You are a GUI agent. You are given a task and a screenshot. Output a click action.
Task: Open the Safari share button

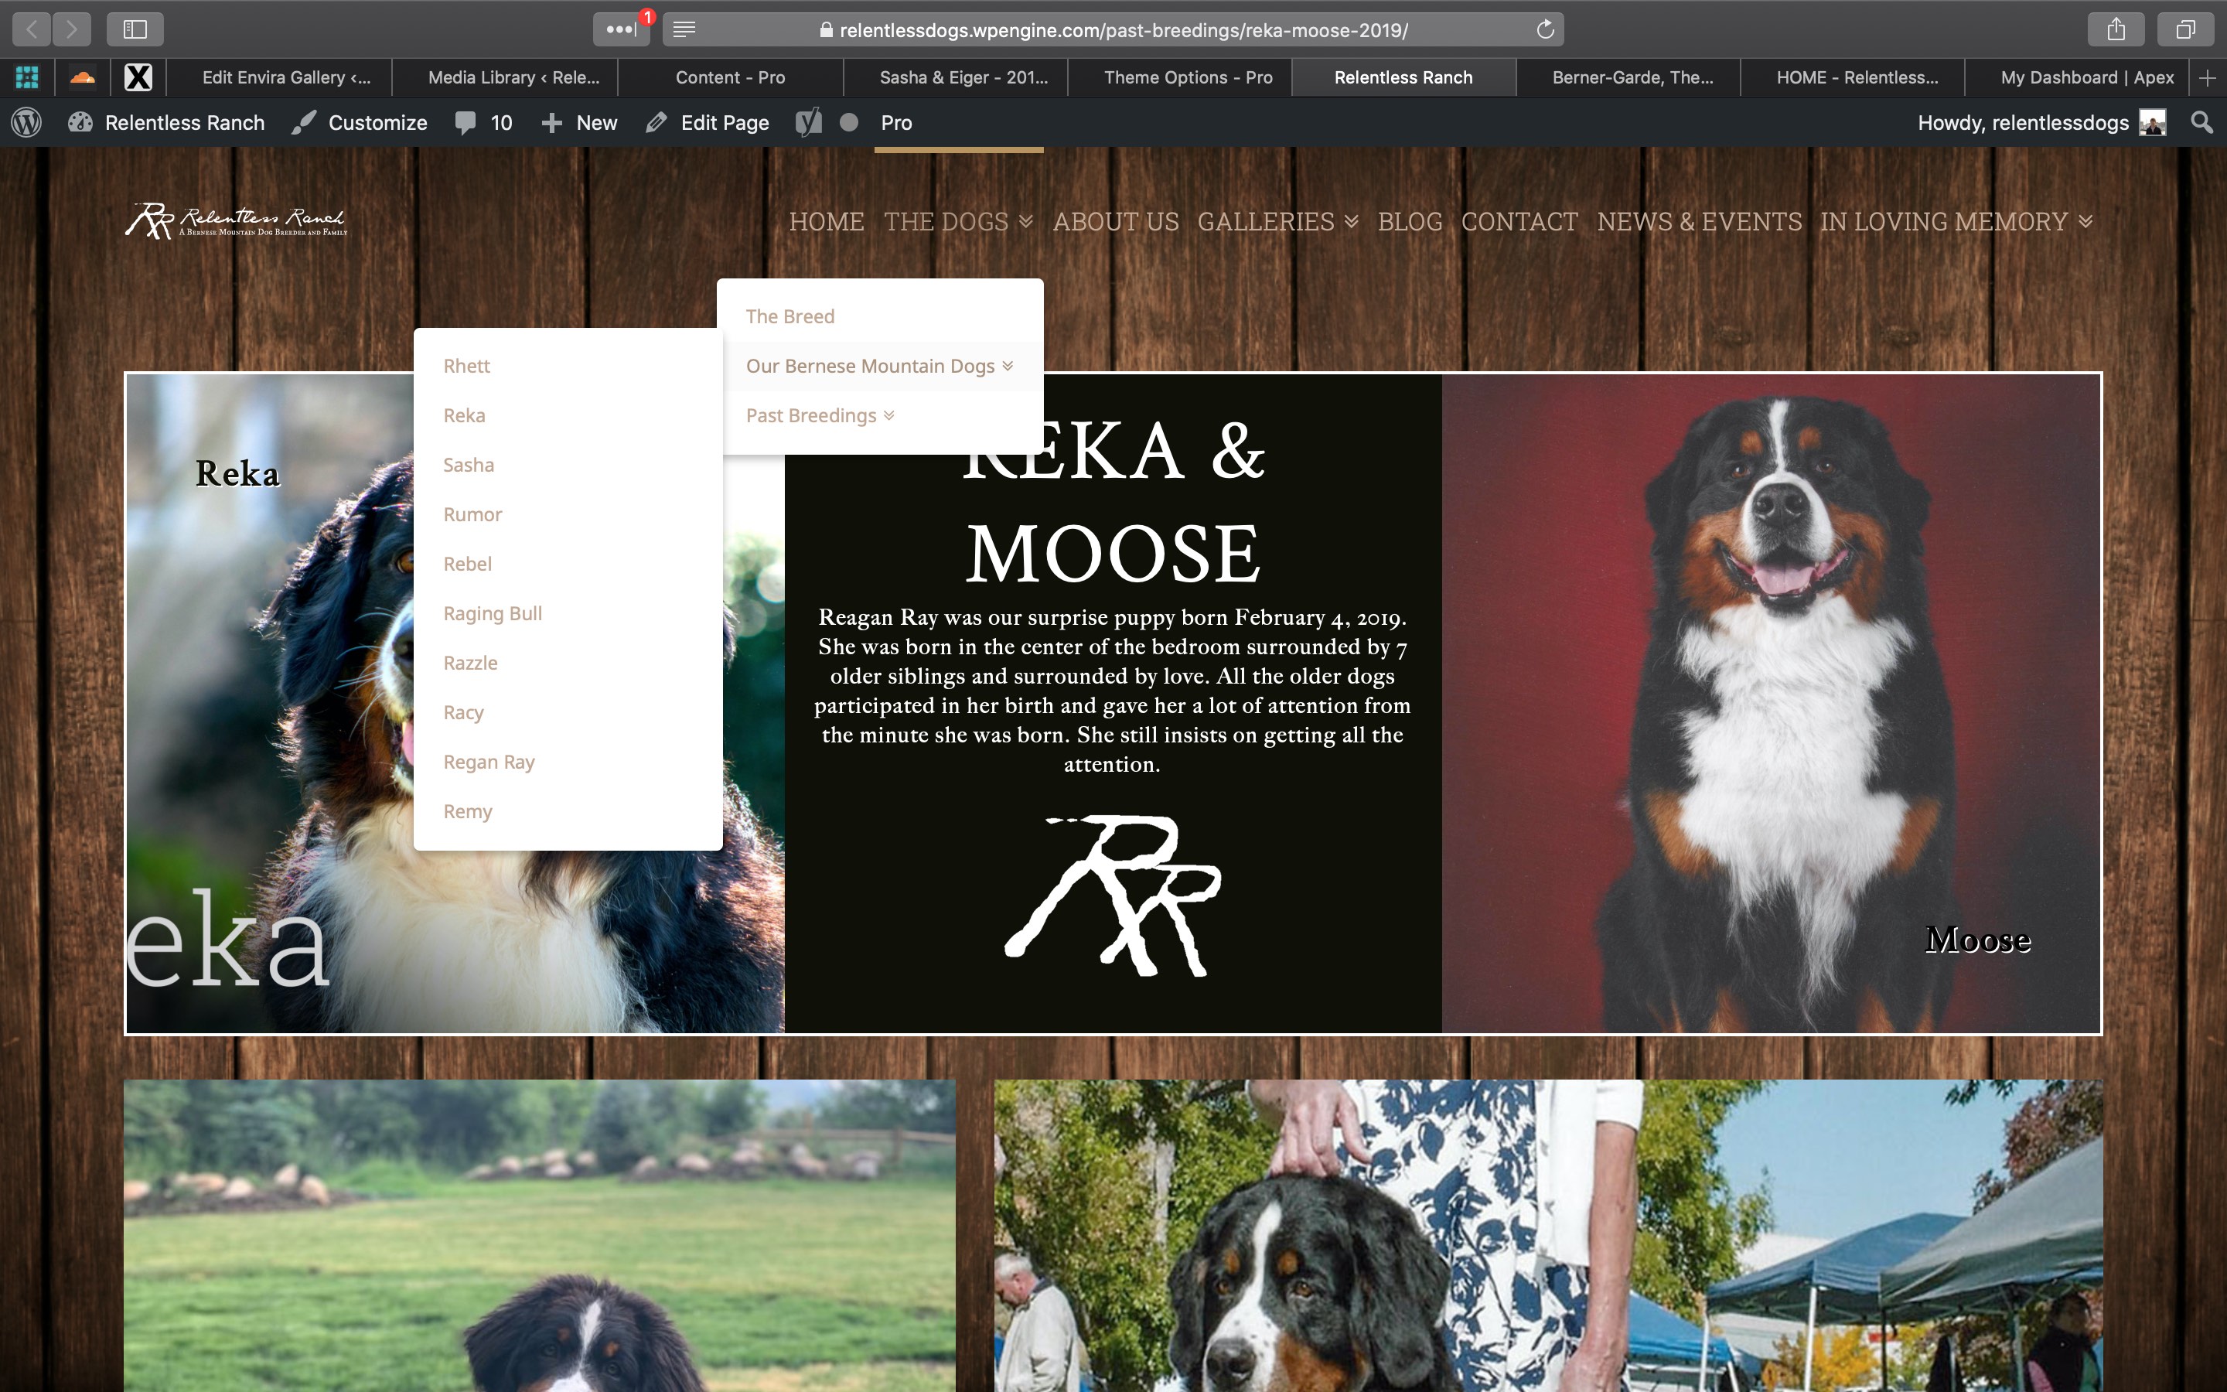pos(2116,29)
